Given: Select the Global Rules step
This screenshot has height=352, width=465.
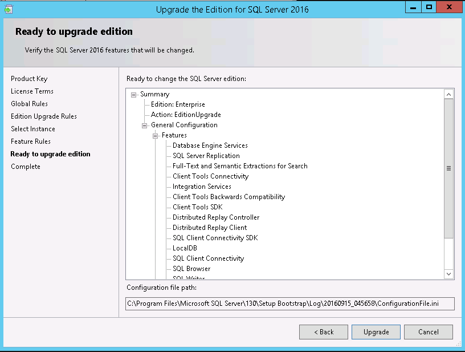Looking at the screenshot, I should point(30,104).
